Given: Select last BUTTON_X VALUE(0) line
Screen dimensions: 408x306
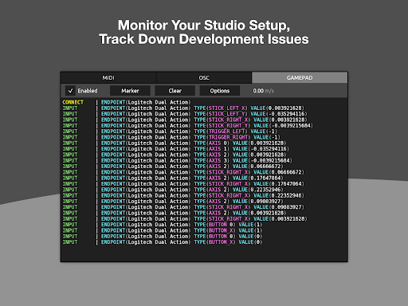Looking at the screenshot, I should [x=163, y=242].
